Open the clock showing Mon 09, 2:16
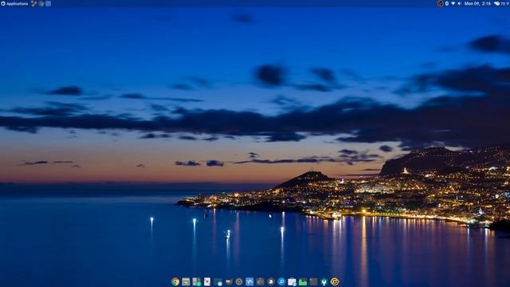The image size is (510, 287). pyautogui.click(x=477, y=3)
